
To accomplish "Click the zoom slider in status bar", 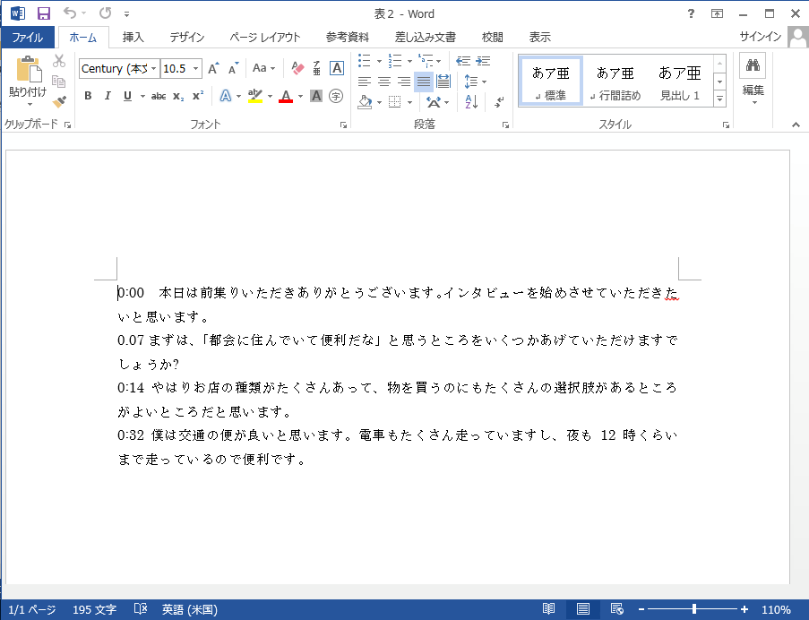I will (x=693, y=609).
